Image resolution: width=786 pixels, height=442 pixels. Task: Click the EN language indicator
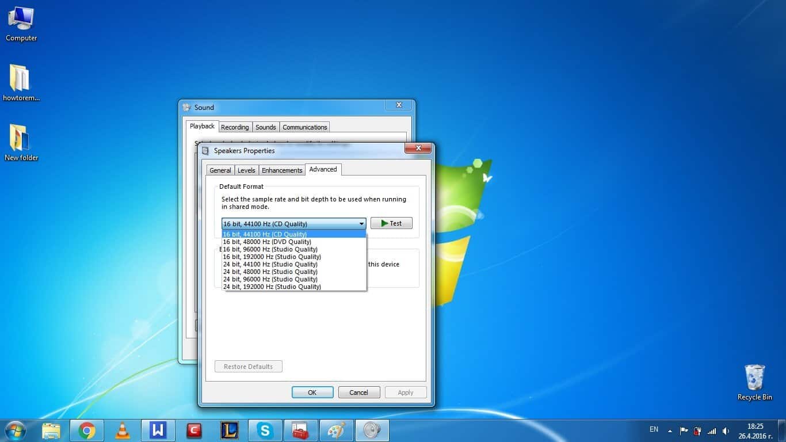click(654, 429)
